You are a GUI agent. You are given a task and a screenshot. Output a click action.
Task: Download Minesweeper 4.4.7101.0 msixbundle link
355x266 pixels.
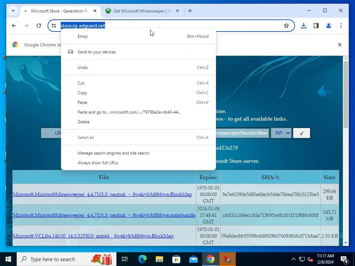tap(104, 215)
